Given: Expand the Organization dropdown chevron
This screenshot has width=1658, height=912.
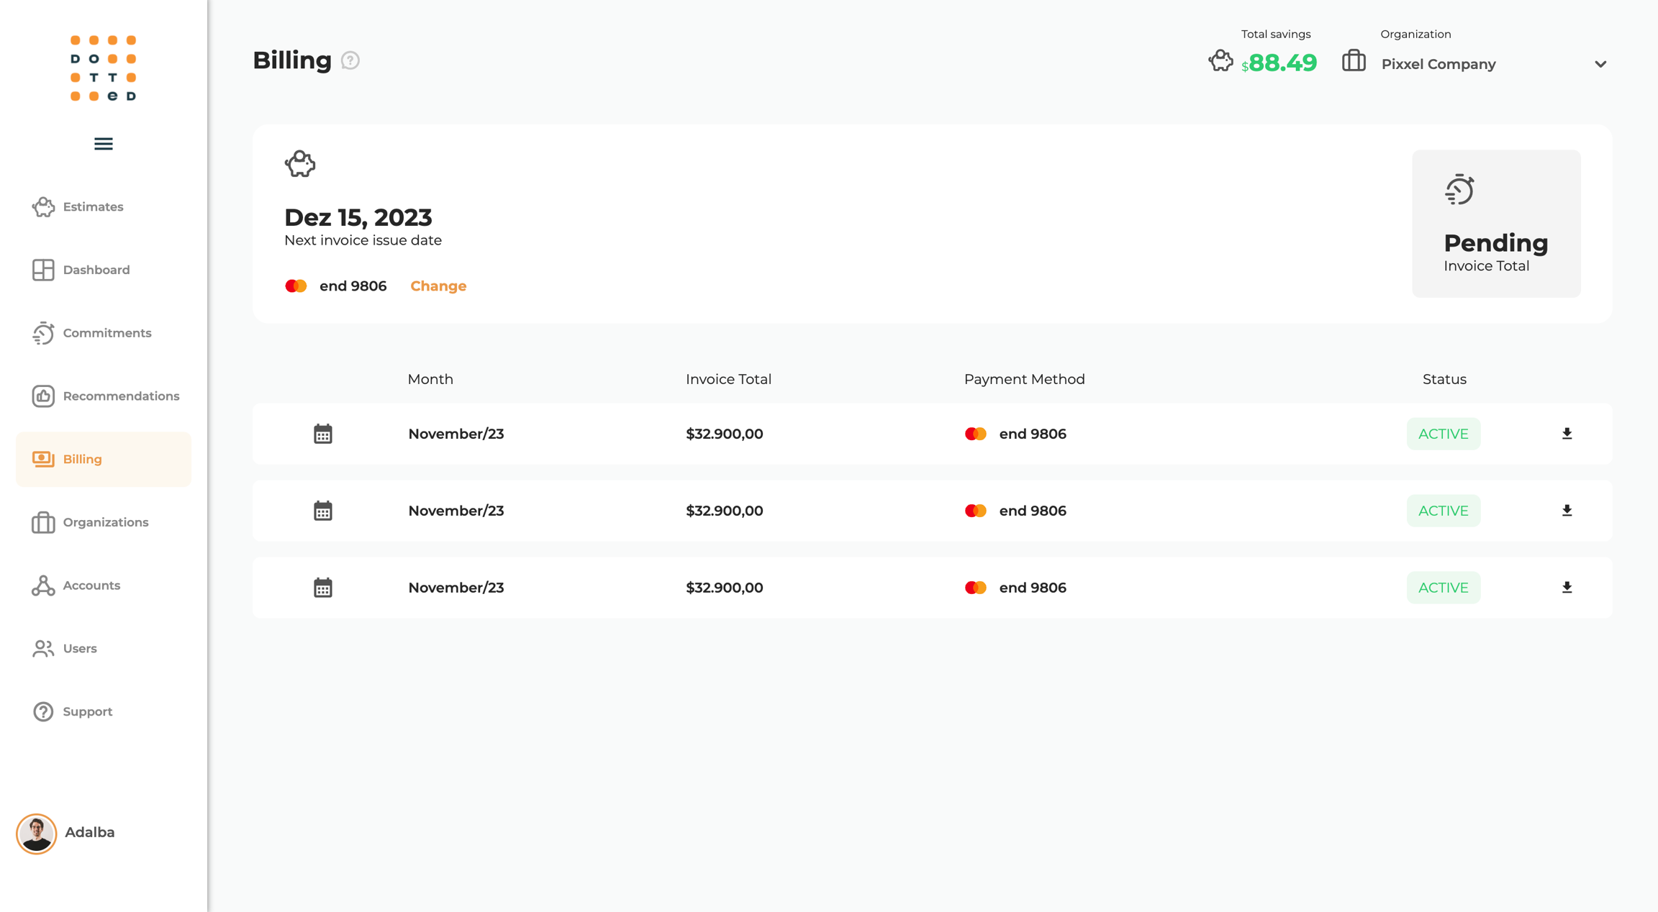Looking at the screenshot, I should click(x=1600, y=64).
